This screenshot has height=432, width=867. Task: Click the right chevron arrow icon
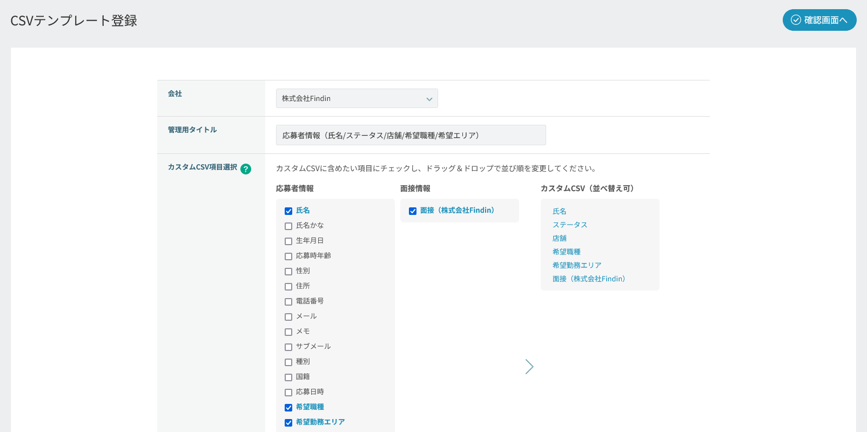click(529, 367)
